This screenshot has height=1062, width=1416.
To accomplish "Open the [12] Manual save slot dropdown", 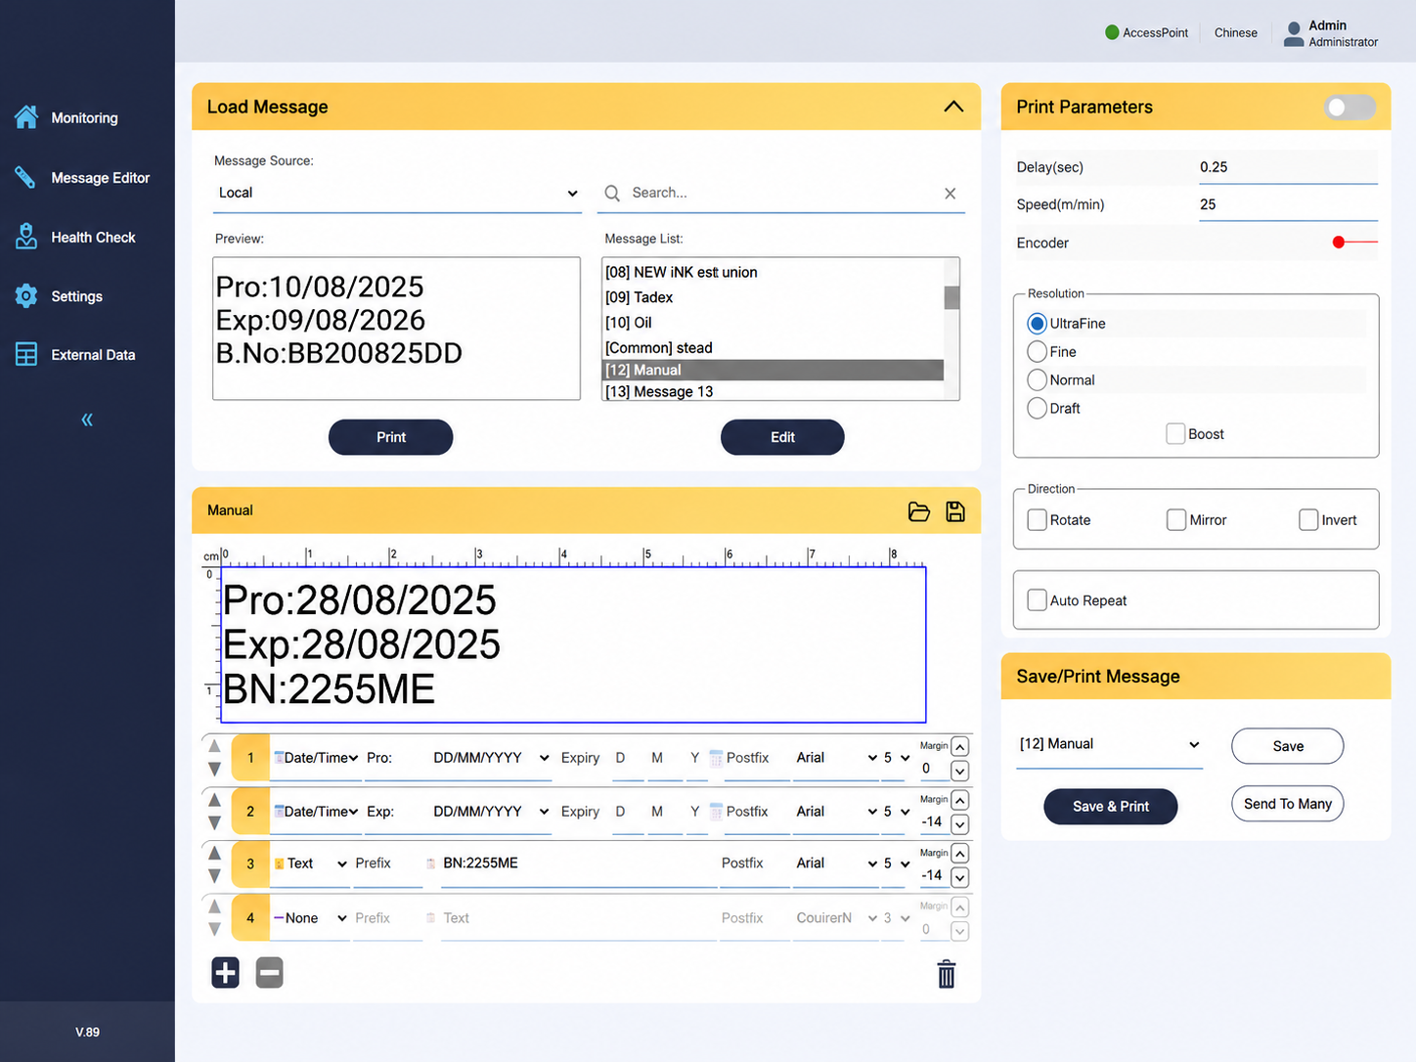I will (x=1109, y=745).
